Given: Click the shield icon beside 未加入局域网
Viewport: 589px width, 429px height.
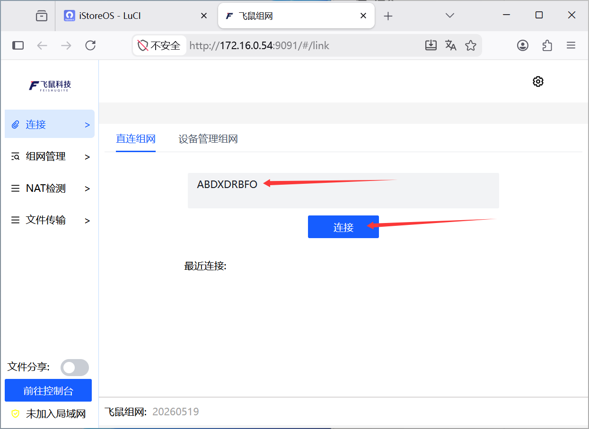Looking at the screenshot, I should coord(16,414).
